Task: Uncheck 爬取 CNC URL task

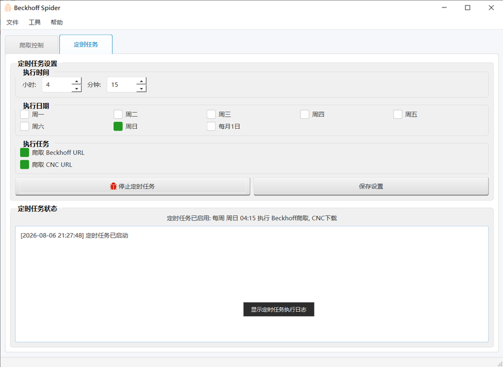Action: click(25, 165)
